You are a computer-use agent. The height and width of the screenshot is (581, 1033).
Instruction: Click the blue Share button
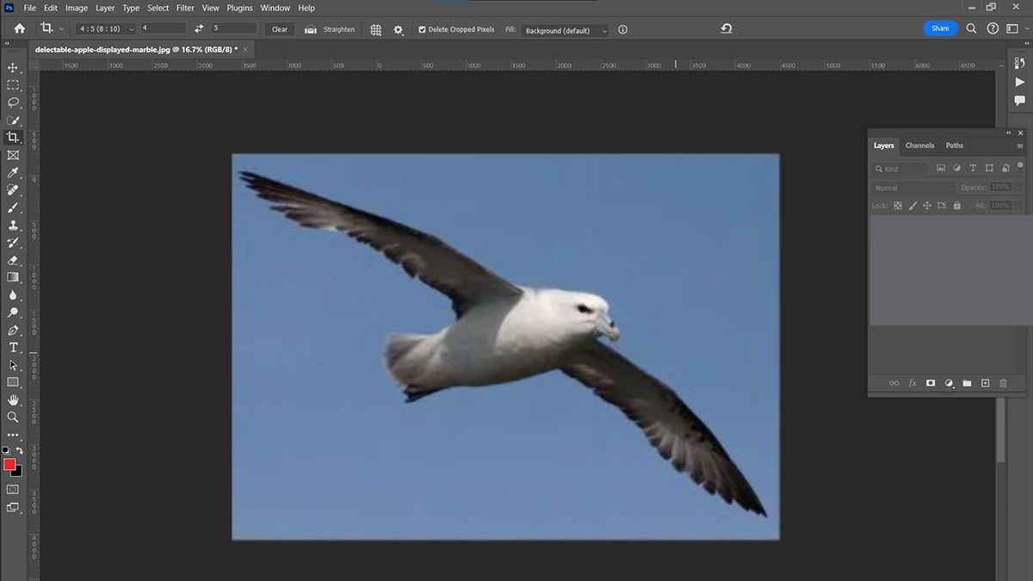coord(940,28)
